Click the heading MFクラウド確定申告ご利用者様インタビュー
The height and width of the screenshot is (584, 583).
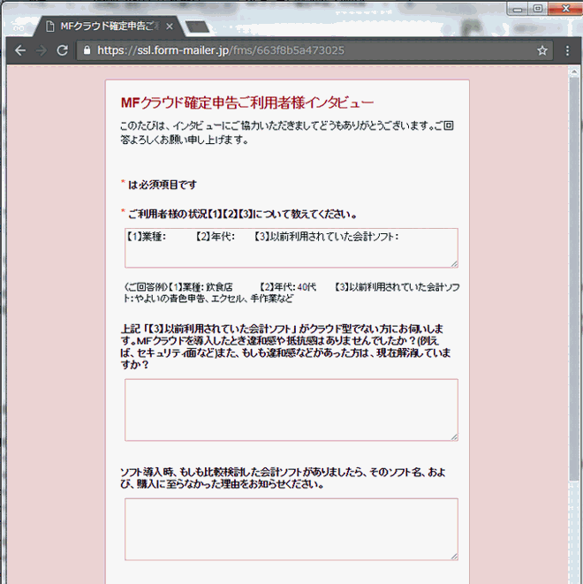click(x=247, y=102)
